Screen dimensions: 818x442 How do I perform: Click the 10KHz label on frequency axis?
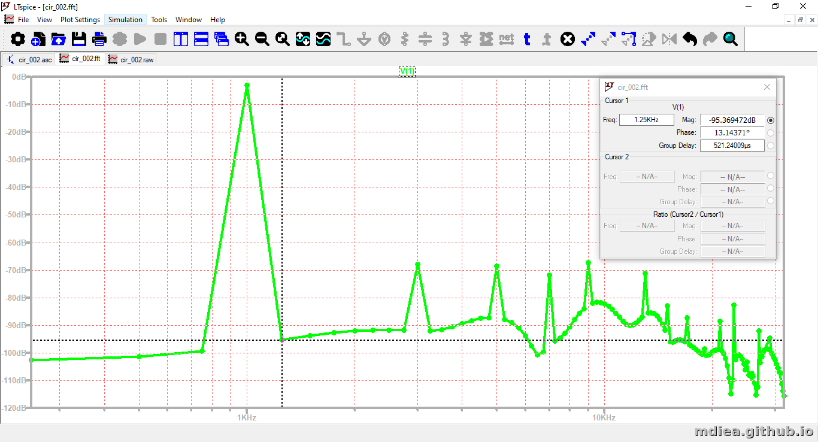pyautogui.click(x=604, y=417)
